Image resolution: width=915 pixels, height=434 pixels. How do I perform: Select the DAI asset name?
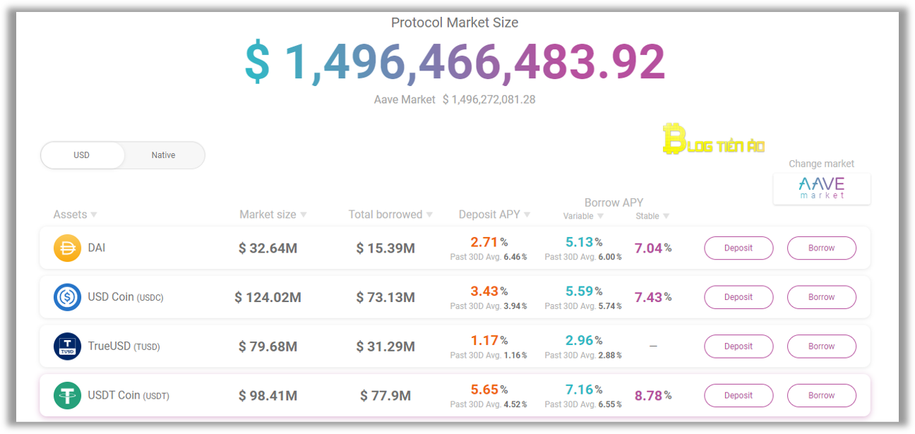click(x=97, y=248)
